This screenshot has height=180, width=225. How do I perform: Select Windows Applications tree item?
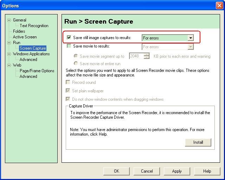pos(31,54)
